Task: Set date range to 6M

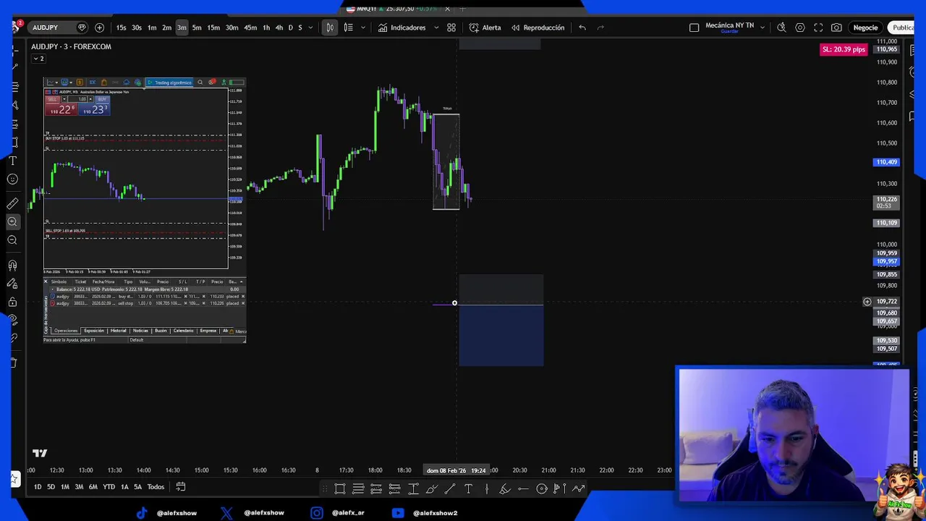Action: click(x=93, y=487)
